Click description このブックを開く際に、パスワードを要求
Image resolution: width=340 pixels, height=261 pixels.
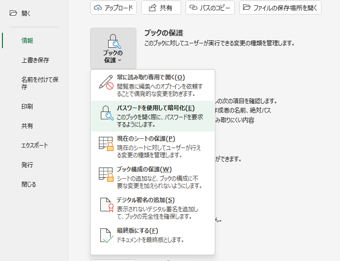pyautogui.click(x=160, y=117)
